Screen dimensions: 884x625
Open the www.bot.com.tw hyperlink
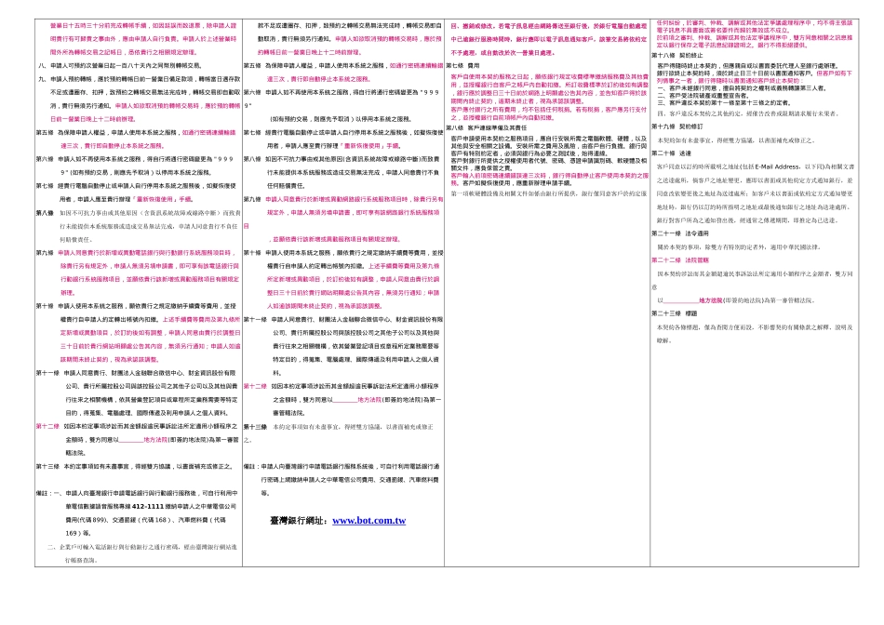point(368,521)
